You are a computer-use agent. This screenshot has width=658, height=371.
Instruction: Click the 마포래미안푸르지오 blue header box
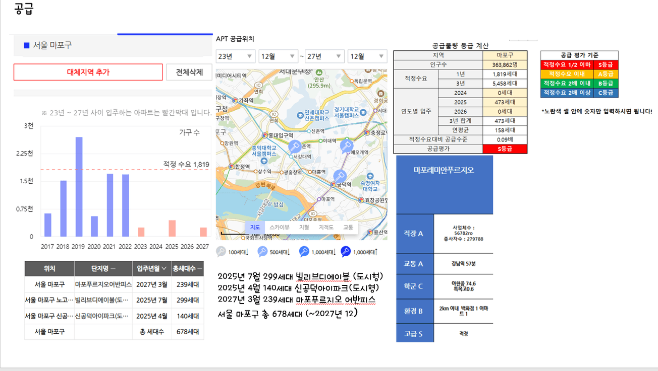click(445, 185)
